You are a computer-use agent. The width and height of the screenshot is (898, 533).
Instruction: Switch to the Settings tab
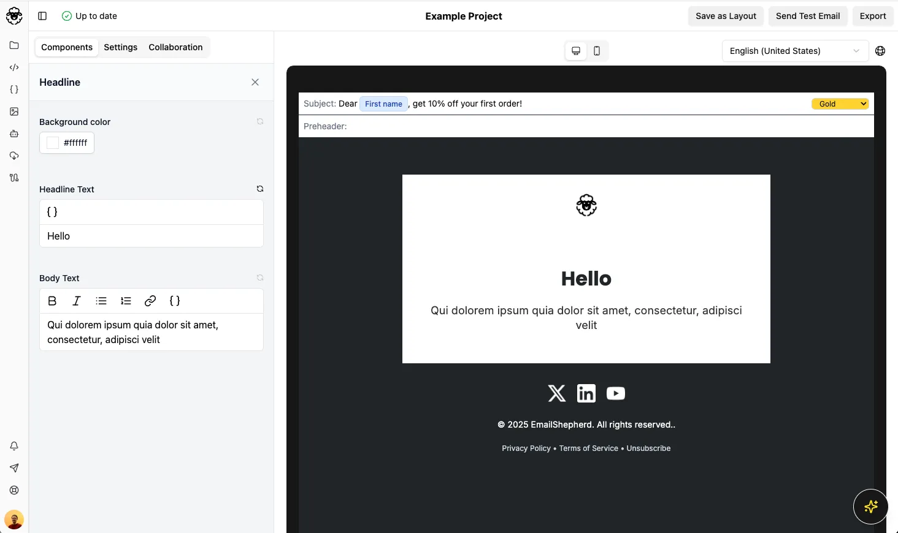click(x=120, y=47)
